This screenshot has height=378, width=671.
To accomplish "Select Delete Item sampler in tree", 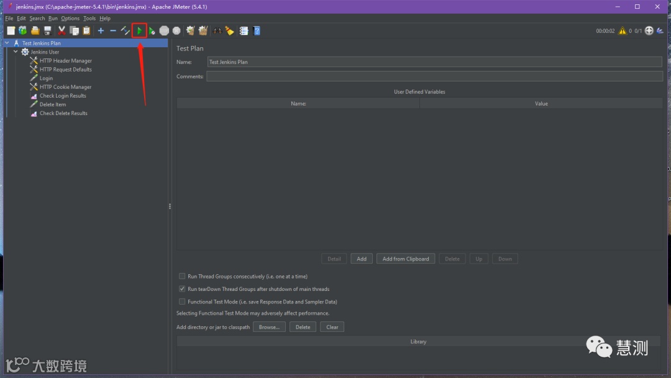I will coord(53,104).
